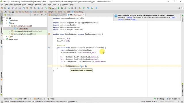The height and width of the screenshot is (103, 184).
Task: Click the 'I agree' link in notification
Action: 130,17
